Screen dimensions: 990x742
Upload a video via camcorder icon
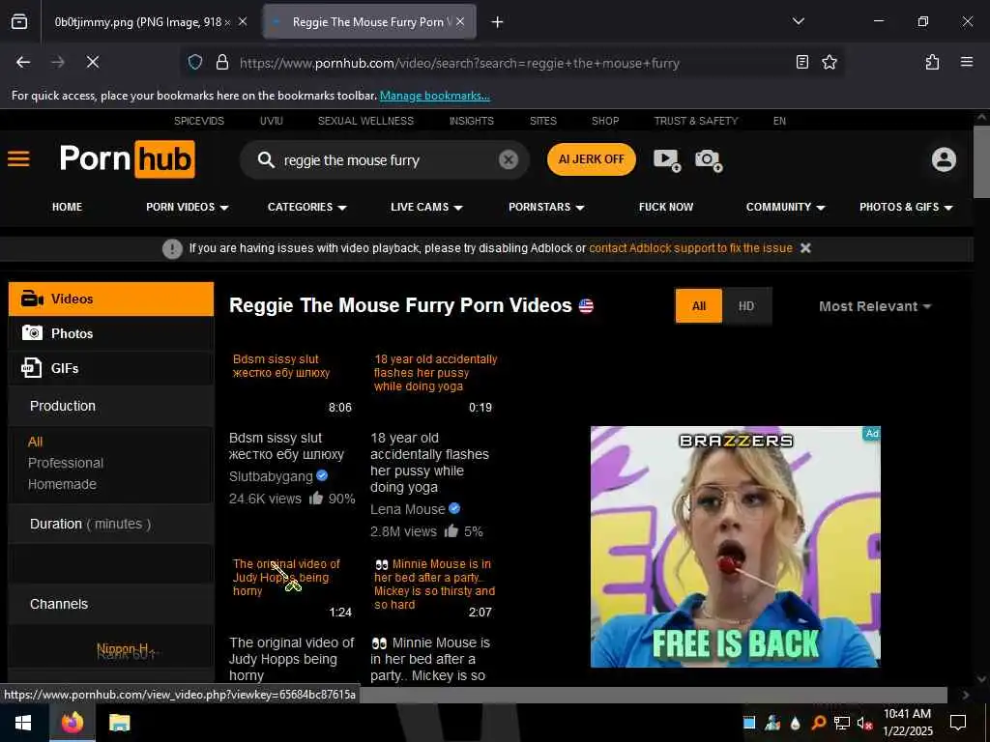pyautogui.click(x=667, y=159)
